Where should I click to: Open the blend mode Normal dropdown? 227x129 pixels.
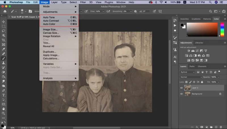pyautogui.click(x=191, y=77)
